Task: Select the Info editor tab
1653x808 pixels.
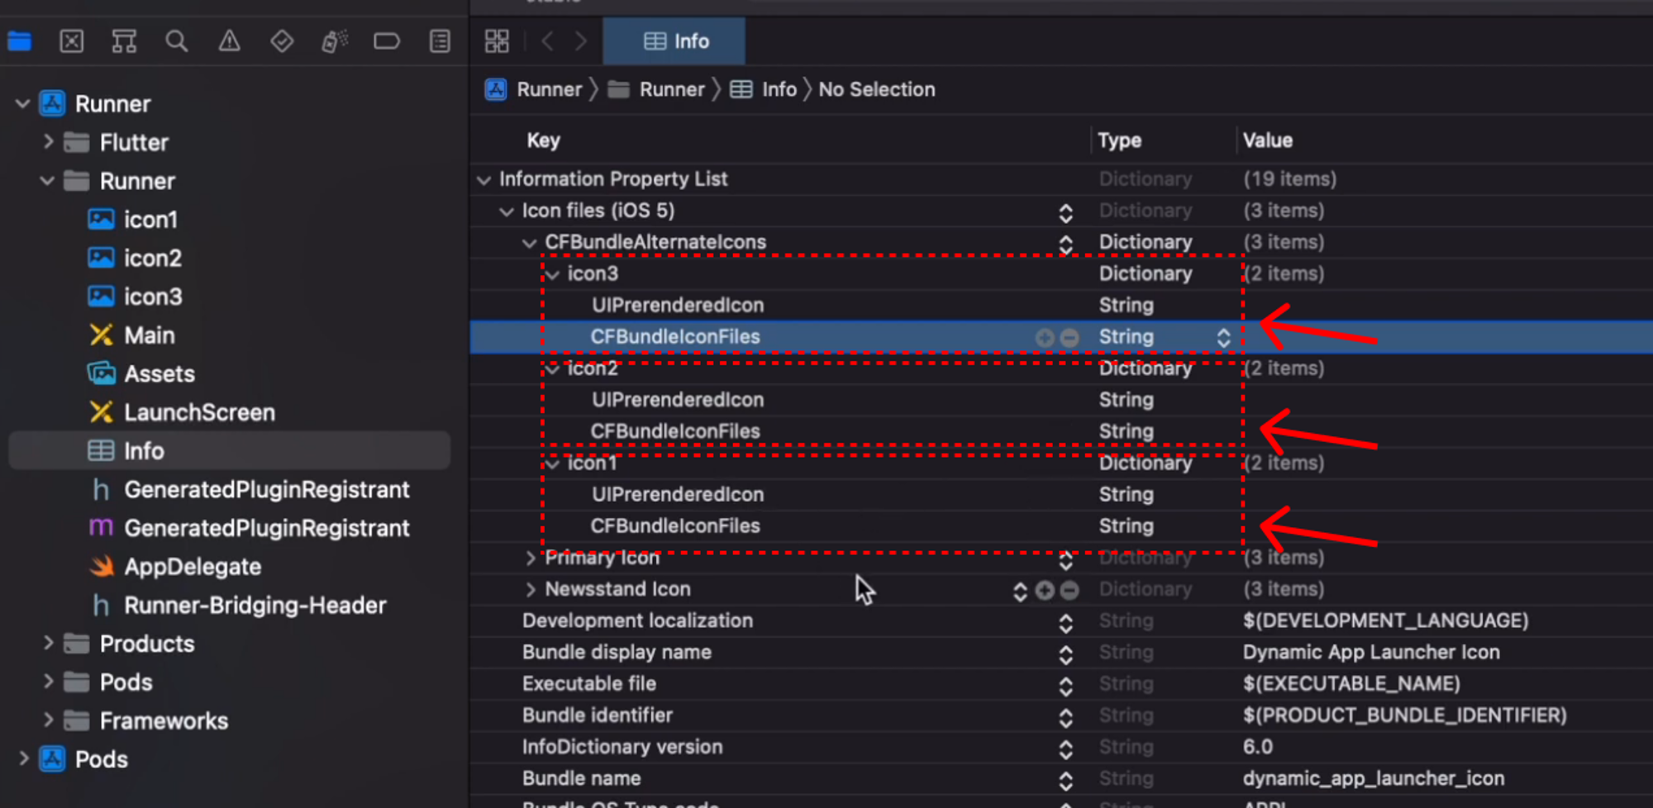Action: pos(674,41)
